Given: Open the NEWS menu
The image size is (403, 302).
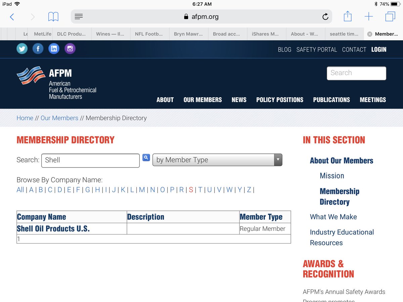Looking at the screenshot, I should click(x=239, y=100).
